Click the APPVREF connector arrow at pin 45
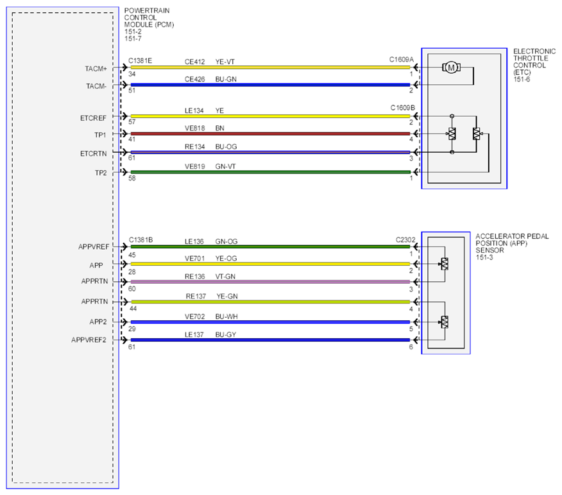The height and width of the screenshot is (495, 562). [124, 247]
